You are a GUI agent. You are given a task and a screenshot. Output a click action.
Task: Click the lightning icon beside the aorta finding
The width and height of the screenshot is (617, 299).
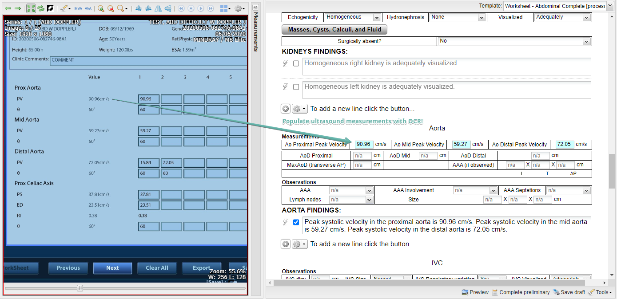click(x=286, y=222)
